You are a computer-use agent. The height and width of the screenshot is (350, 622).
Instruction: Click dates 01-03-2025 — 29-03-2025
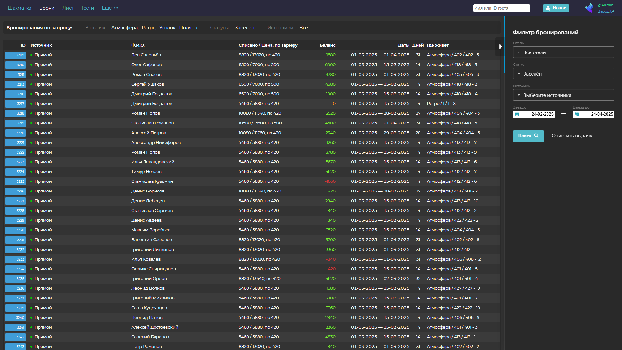380,133
